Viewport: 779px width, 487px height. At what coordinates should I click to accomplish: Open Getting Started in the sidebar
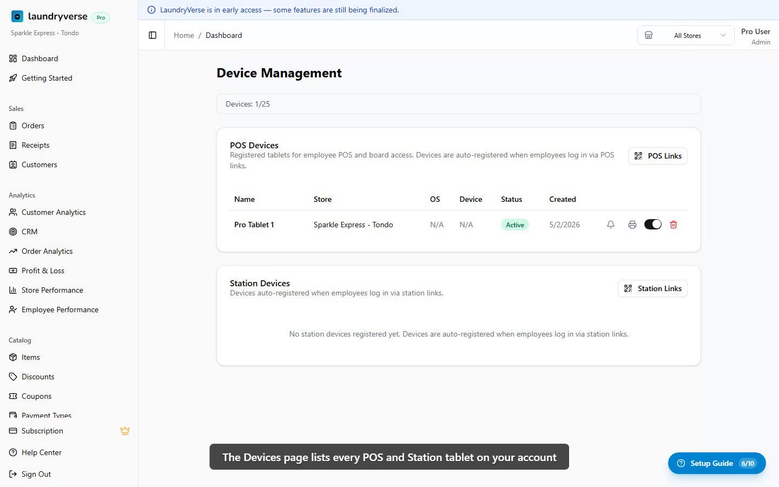tap(69, 78)
